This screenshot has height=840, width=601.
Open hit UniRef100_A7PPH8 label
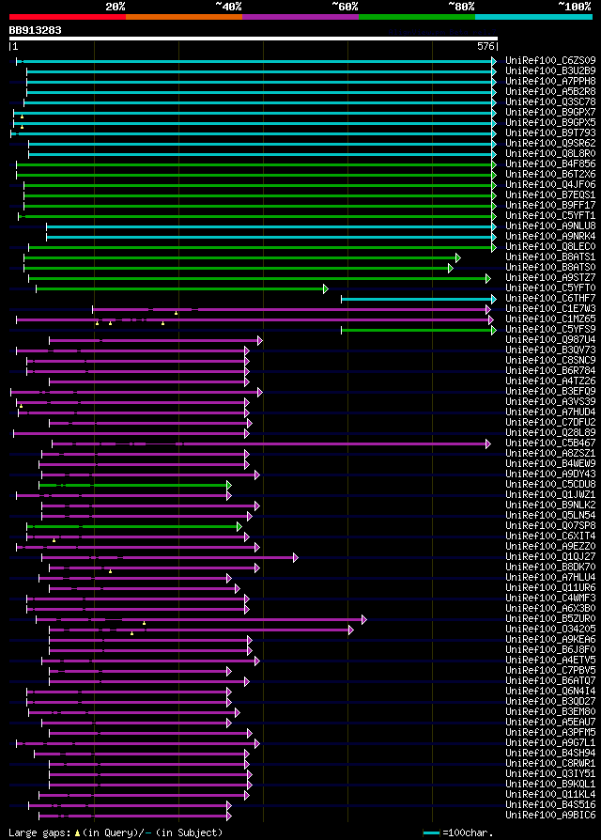coord(550,82)
